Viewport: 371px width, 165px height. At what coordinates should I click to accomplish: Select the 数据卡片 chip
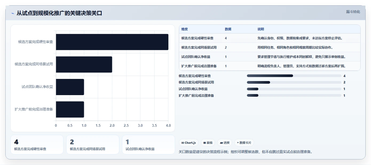point(244,143)
